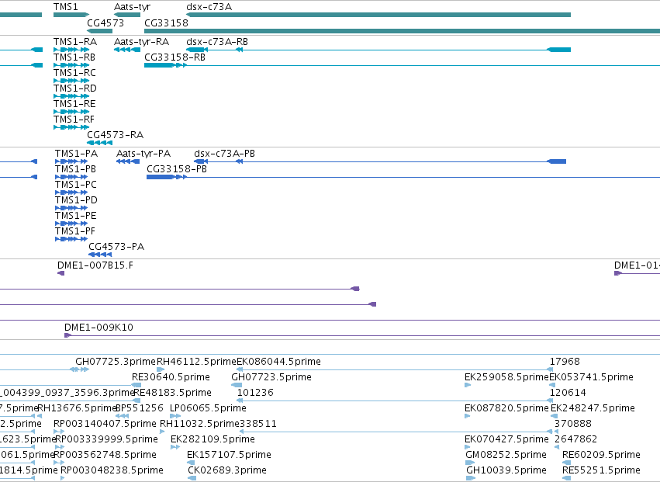Click the RP003140407.5prime EST label
Image resolution: width=660 pixels, height=482 pixels.
pos(105,425)
